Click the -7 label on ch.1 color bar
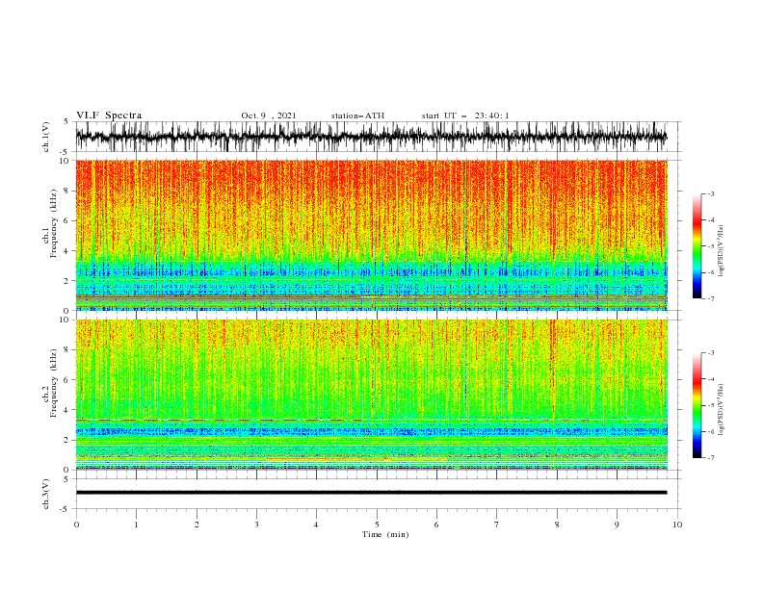 click(x=711, y=299)
